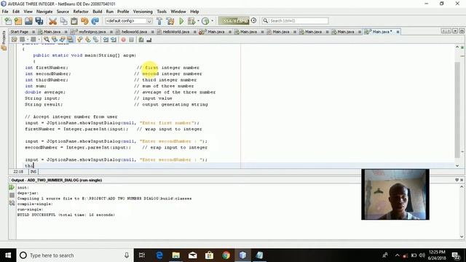Undo the last edit
466x262 pixels.
pos(84,21)
